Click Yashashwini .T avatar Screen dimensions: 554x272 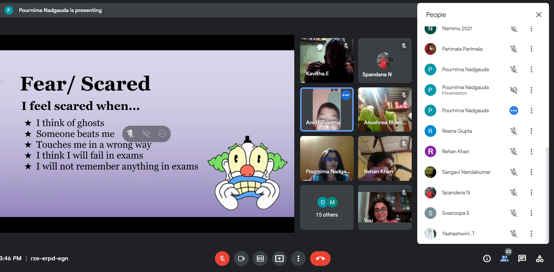(430, 234)
